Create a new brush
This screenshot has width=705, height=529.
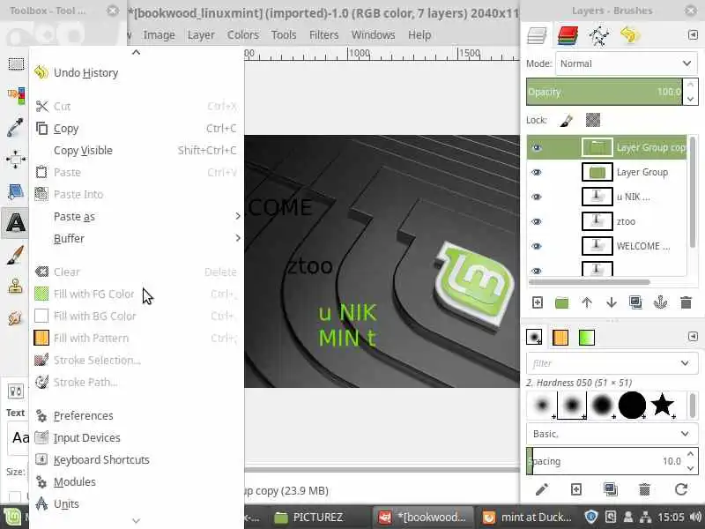pos(576,489)
